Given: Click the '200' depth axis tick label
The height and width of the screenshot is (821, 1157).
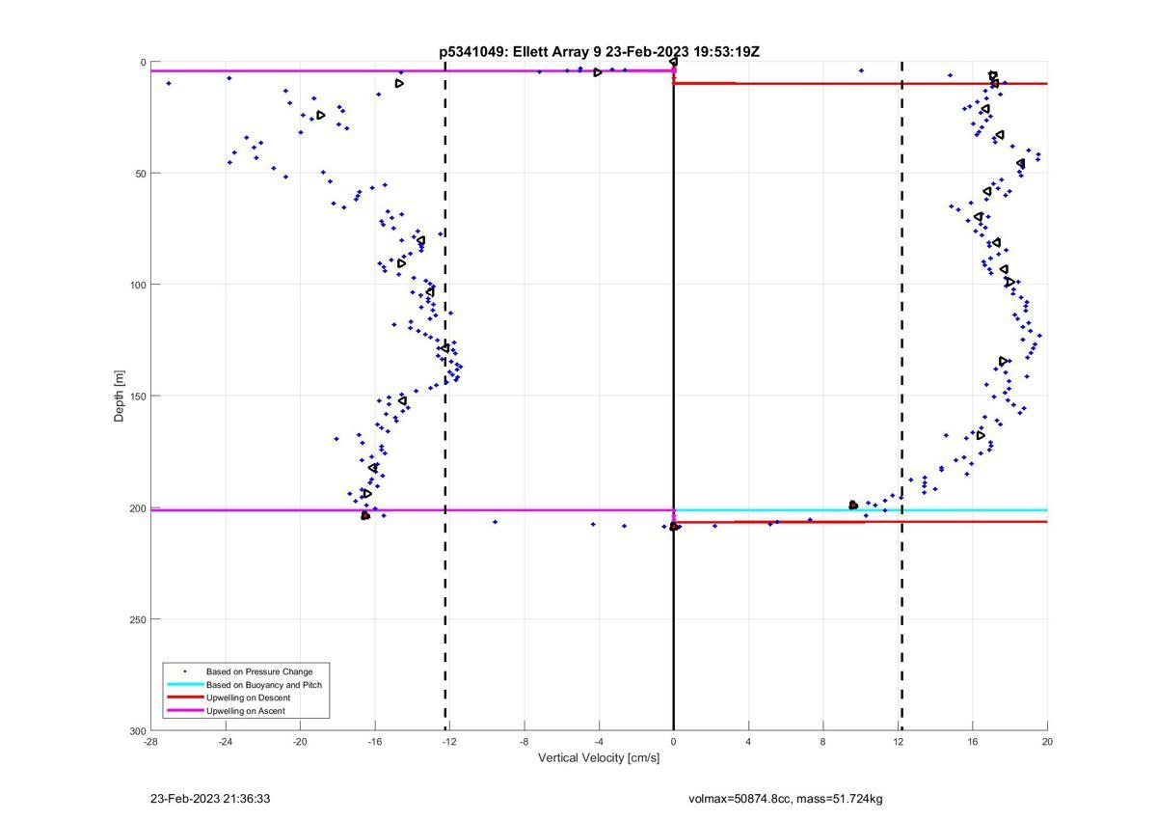Looking at the screenshot, I should 138,507.
